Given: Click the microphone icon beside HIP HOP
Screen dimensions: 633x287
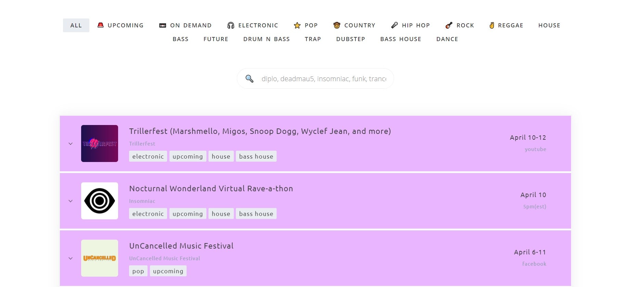Looking at the screenshot, I should (x=394, y=25).
